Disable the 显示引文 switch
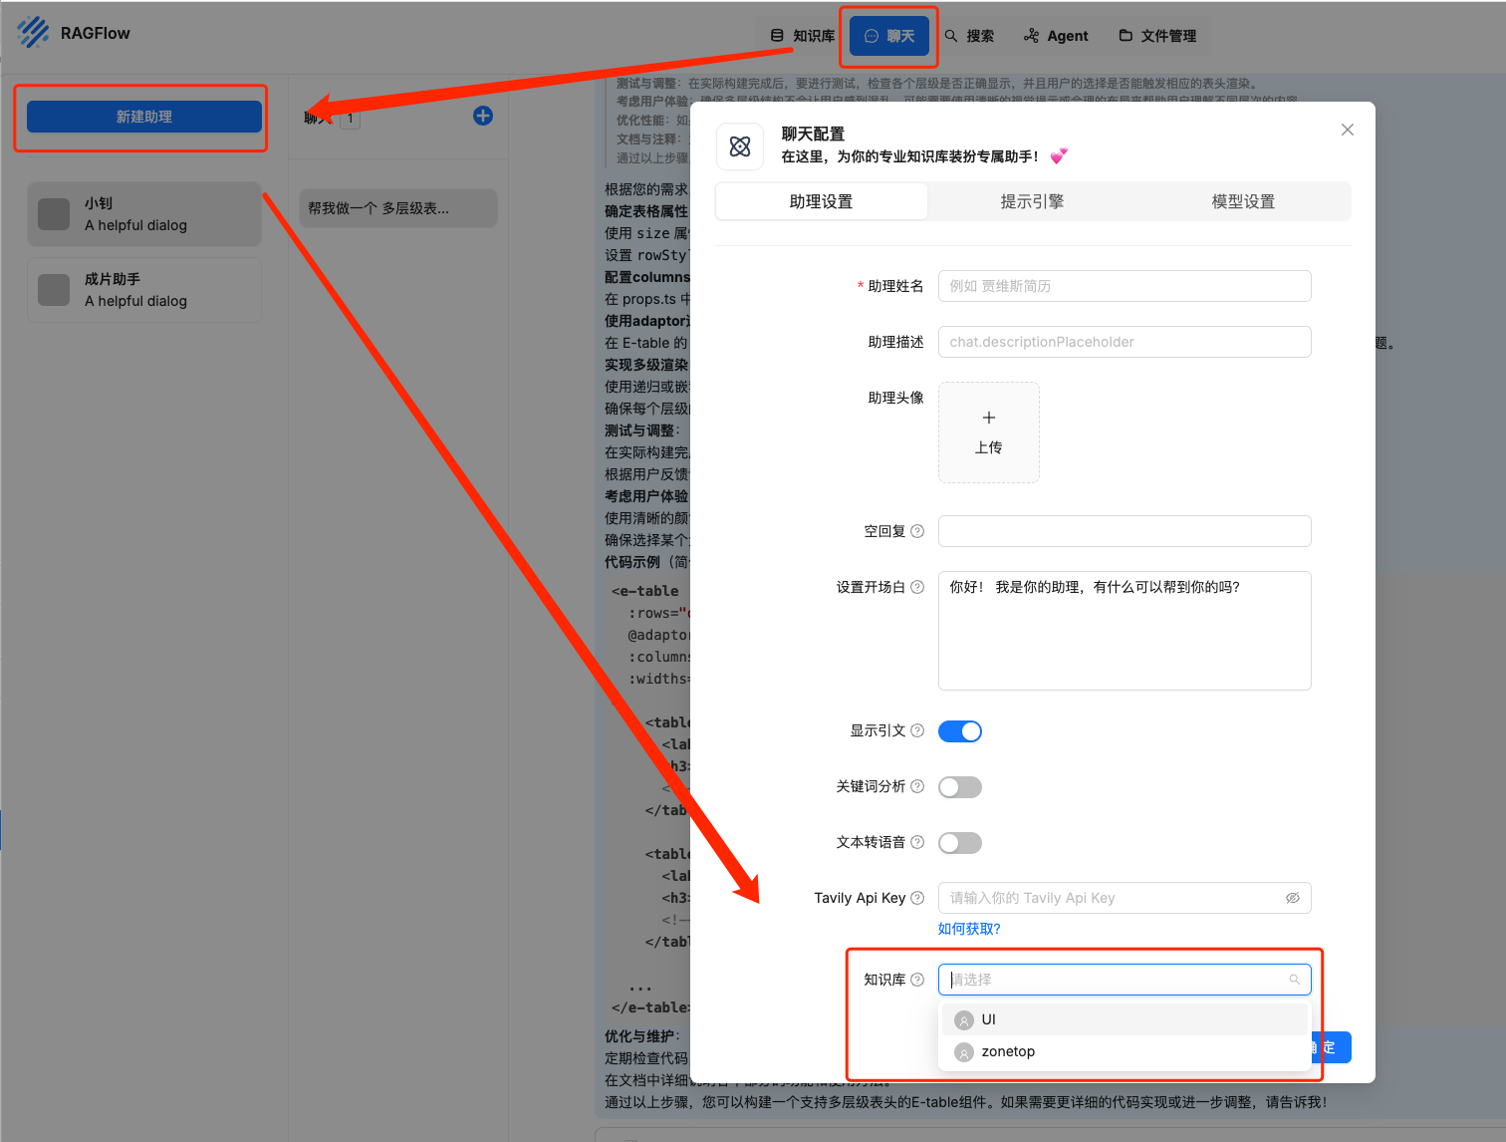Image resolution: width=1506 pixels, height=1142 pixels. click(959, 731)
